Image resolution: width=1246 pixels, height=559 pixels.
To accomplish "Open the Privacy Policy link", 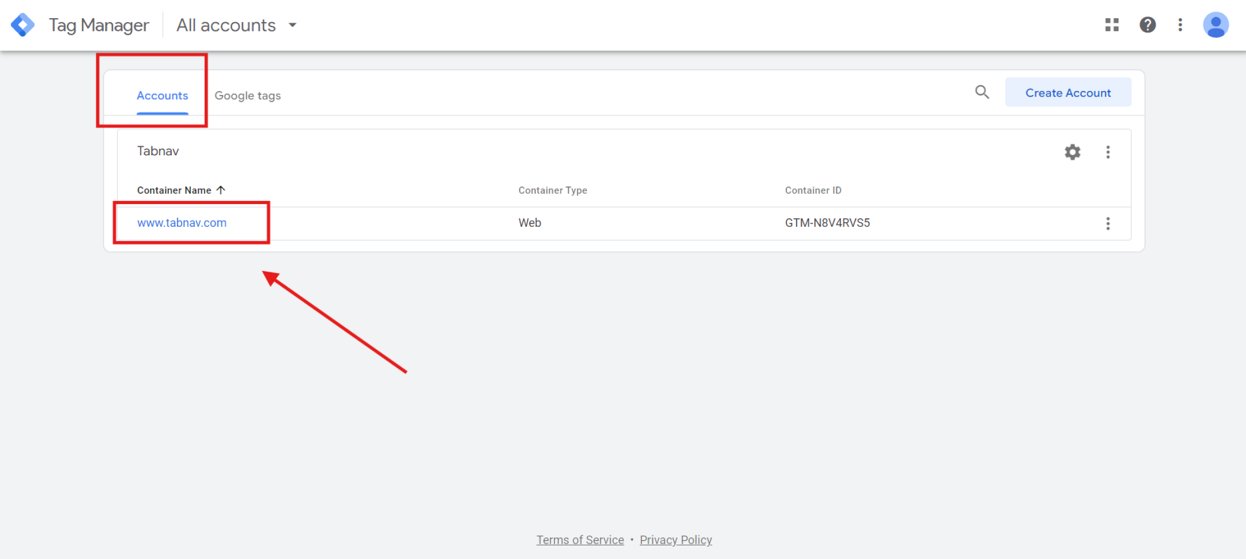I will click(675, 540).
